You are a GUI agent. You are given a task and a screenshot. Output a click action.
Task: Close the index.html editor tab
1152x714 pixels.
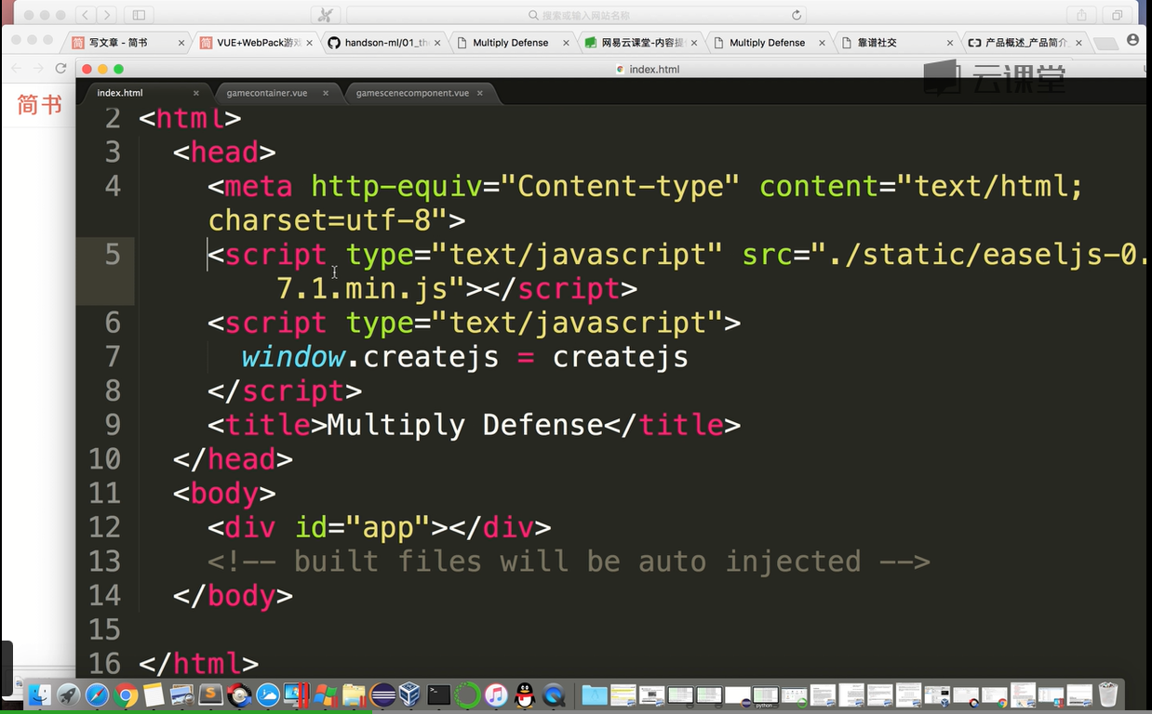[196, 93]
